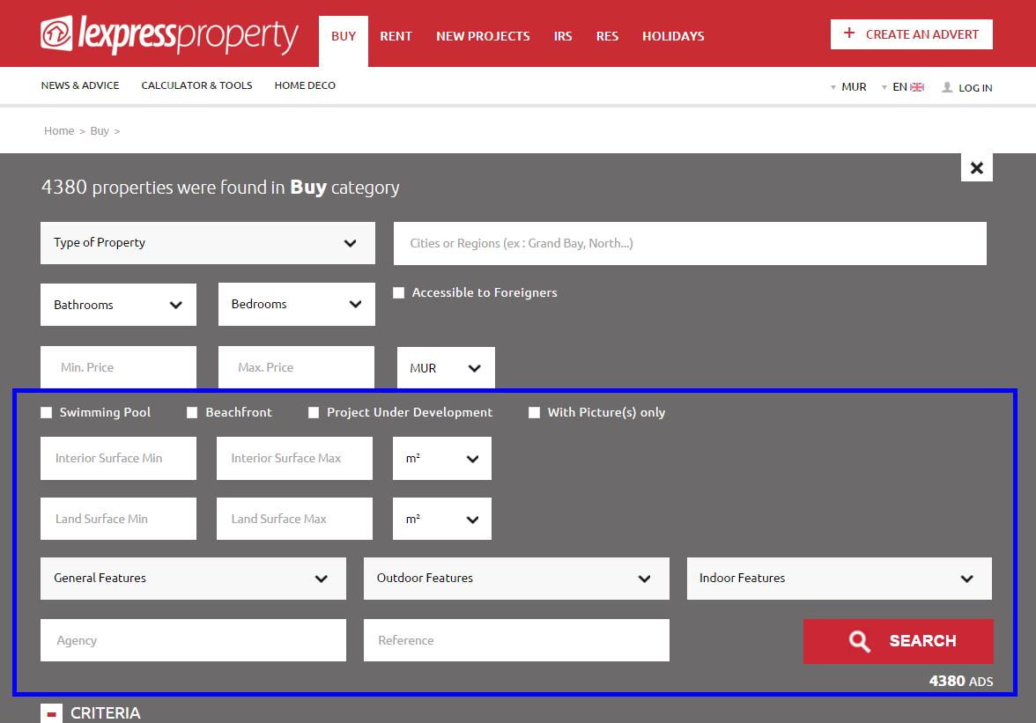Toggle Project Under Development checkbox
Screen dimensions: 1036x723
(x=314, y=413)
